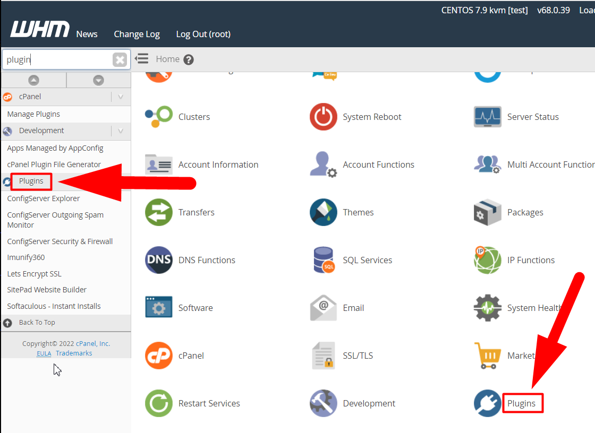Image resolution: width=595 pixels, height=433 pixels.
Task: Click the Log Out (root) link
Action: click(x=203, y=34)
